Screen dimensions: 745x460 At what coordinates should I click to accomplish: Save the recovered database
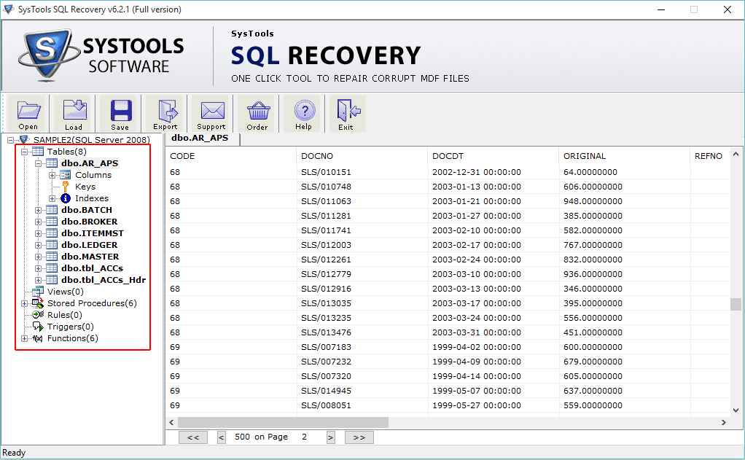119,114
